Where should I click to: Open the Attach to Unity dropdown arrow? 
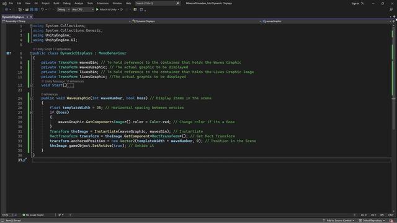point(118,10)
